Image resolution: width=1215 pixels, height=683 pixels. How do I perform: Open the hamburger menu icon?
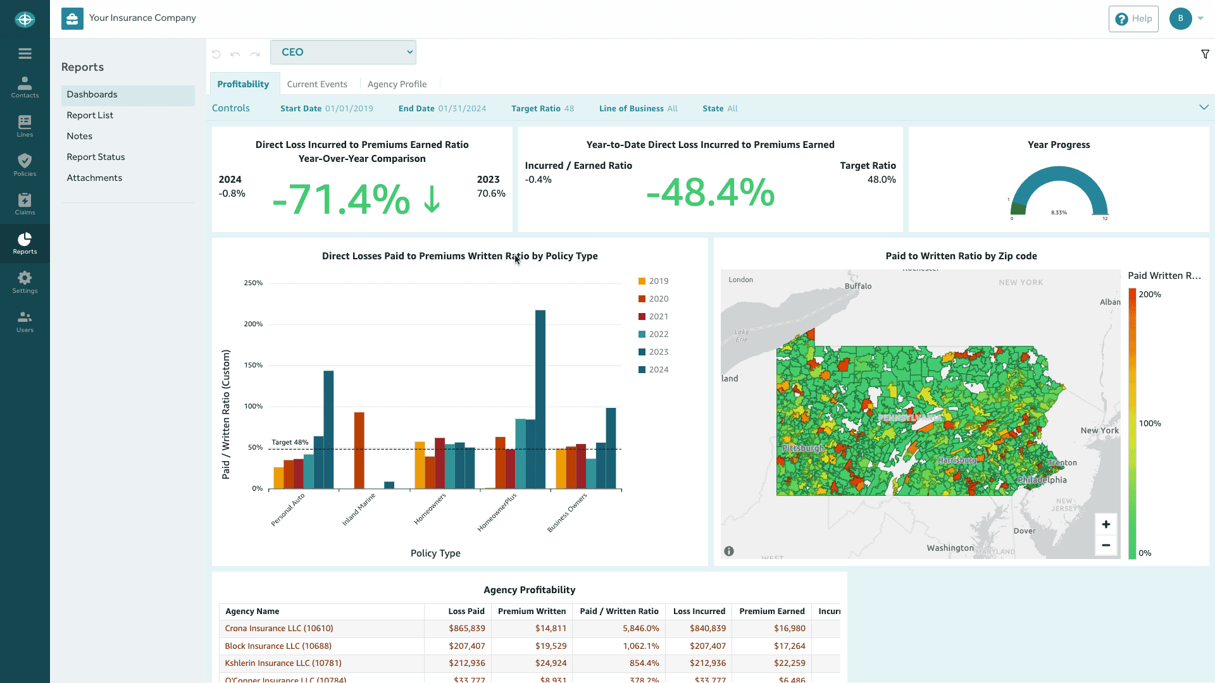point(25,54)
